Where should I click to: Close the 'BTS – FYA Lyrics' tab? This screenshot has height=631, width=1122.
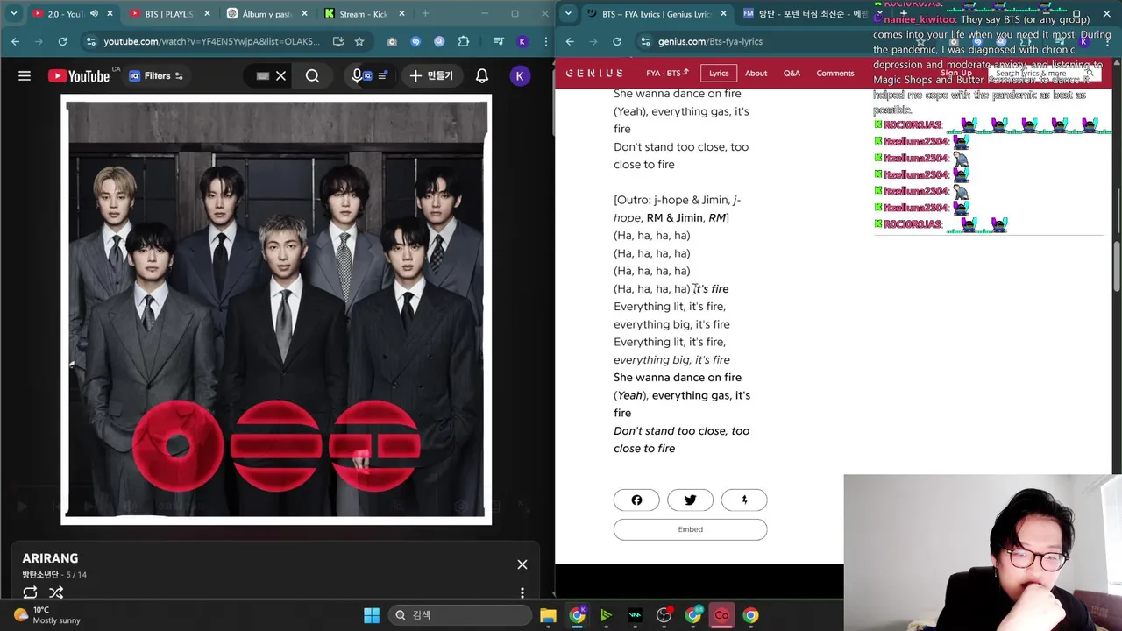[x=724, y=14]
